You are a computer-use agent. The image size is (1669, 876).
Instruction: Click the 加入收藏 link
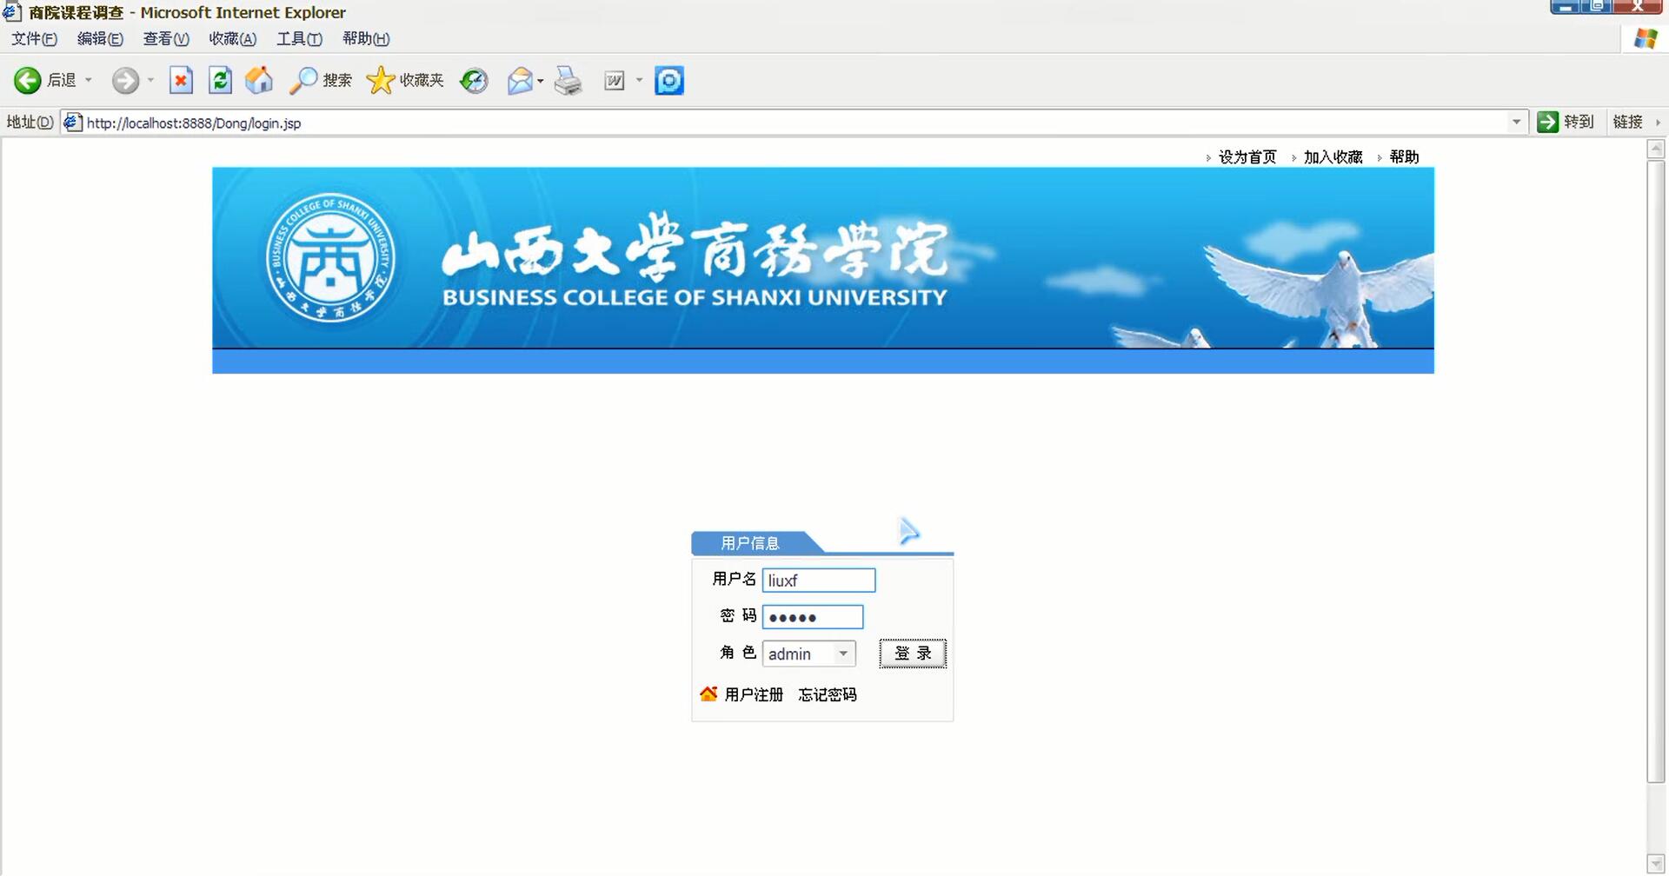pos(1333,157)
